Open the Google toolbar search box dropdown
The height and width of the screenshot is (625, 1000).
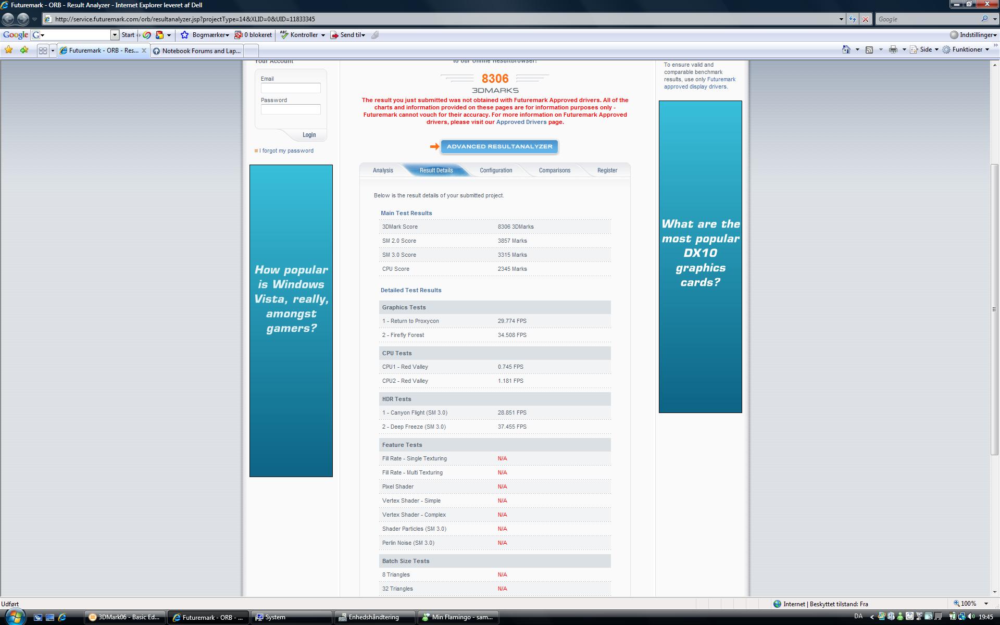115,35
